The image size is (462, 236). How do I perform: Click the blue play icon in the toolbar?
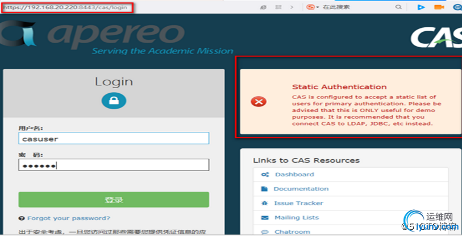click(421, 7)
